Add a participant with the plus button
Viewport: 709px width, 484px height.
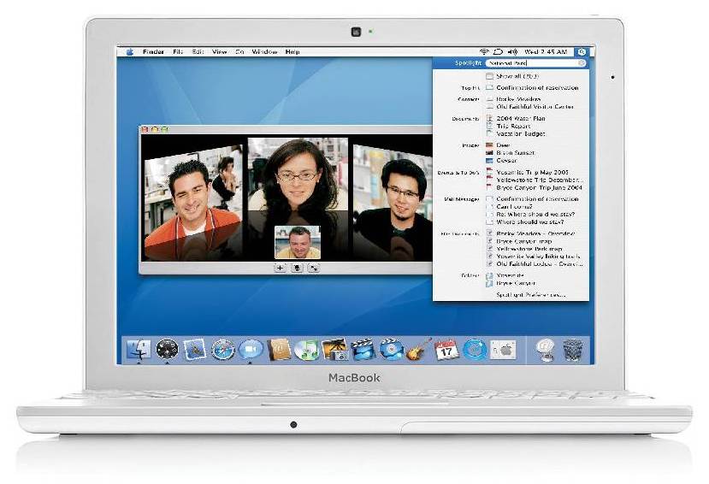pyautogui.click(x=280, y=268)
